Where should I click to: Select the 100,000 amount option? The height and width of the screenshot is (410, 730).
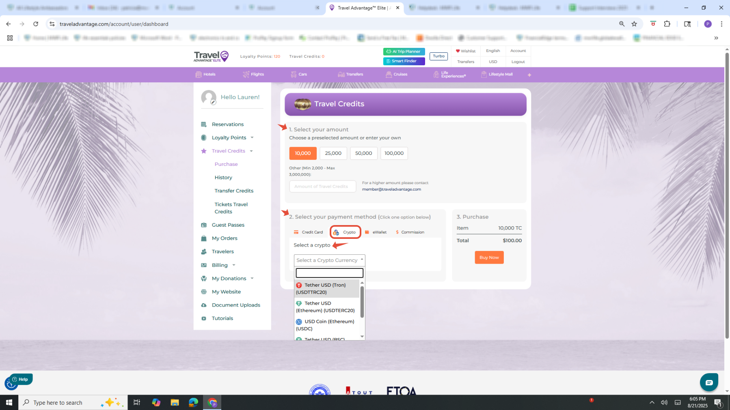[394, 153]
